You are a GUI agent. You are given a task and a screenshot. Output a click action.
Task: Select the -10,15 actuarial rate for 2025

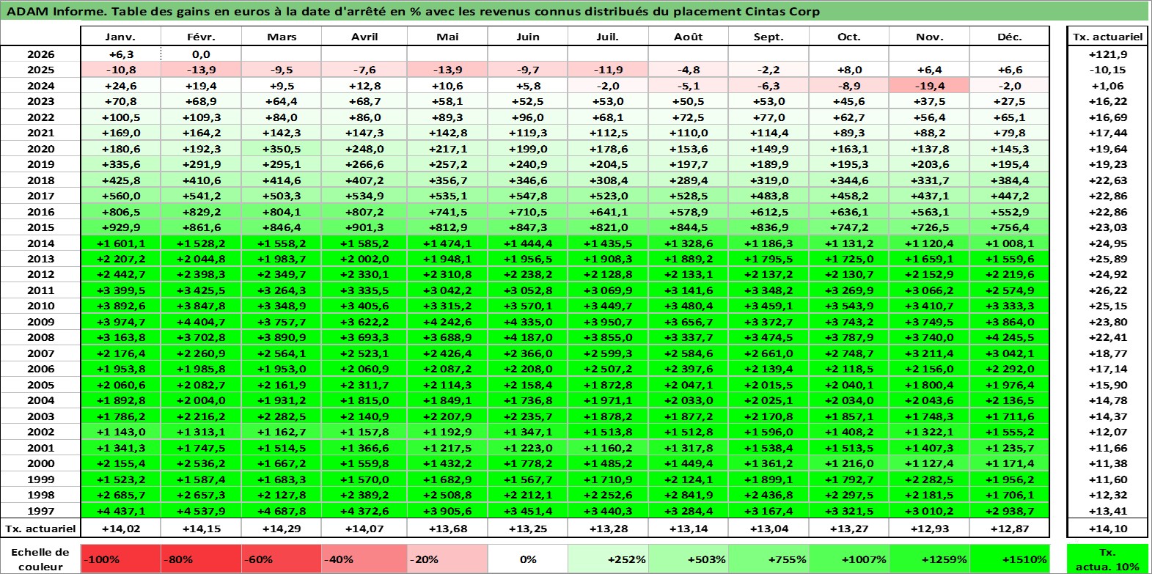click(1107, 70)
